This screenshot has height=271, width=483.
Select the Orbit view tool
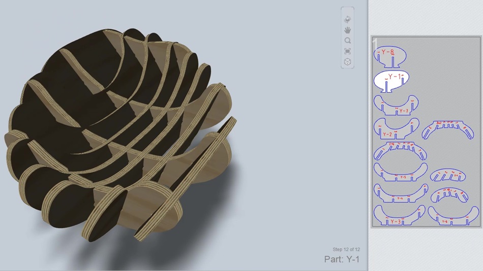click(348, 19)
